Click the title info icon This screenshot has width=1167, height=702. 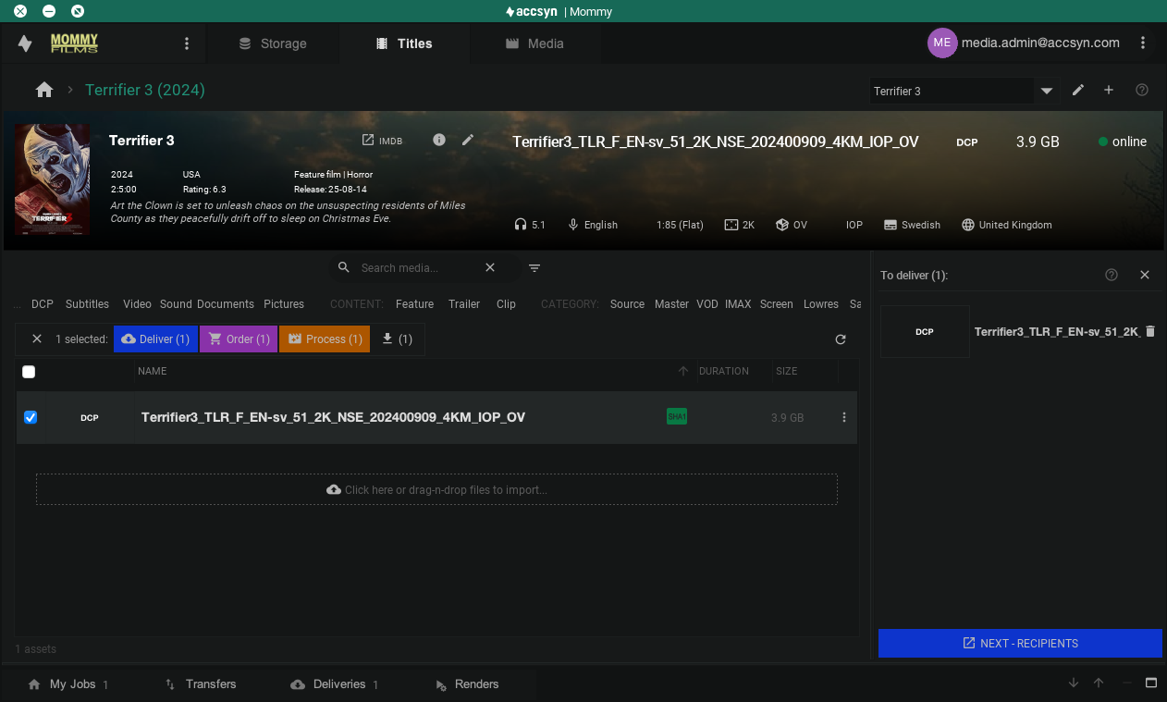tap(439, 140)
